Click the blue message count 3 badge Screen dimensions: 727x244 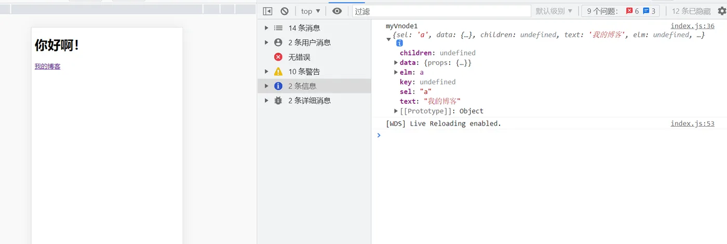649,11
